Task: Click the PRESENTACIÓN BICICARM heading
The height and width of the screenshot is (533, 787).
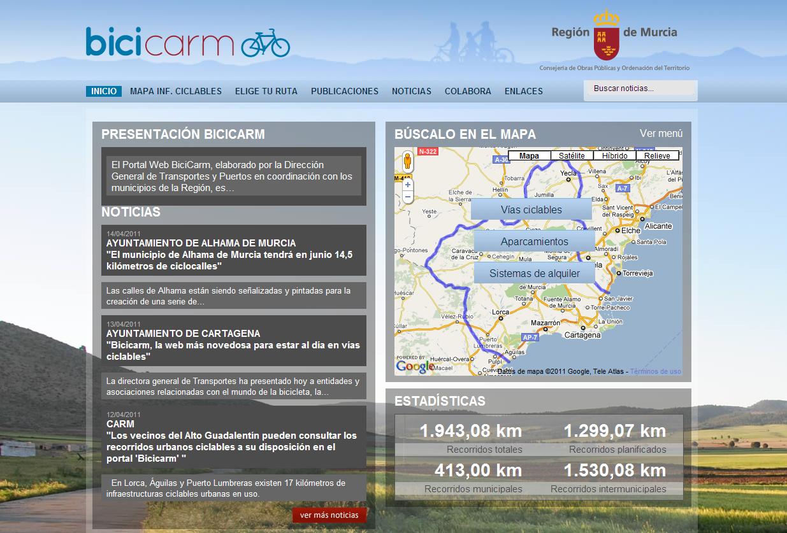Action: pyautogui.click(x=183, y=134)
